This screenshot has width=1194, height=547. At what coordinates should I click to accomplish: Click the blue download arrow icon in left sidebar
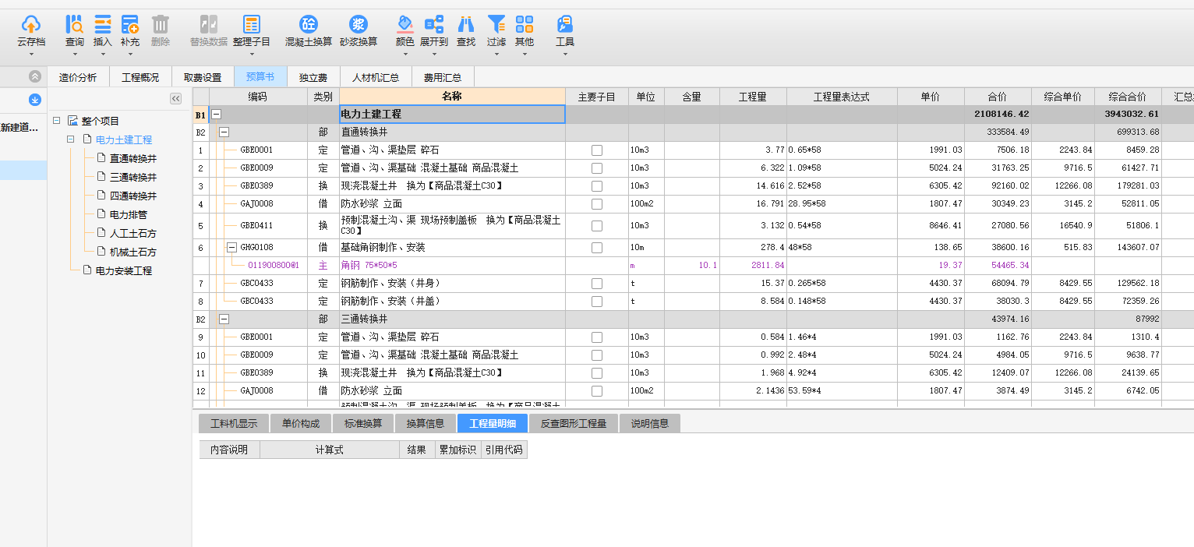tap(34, 99)
